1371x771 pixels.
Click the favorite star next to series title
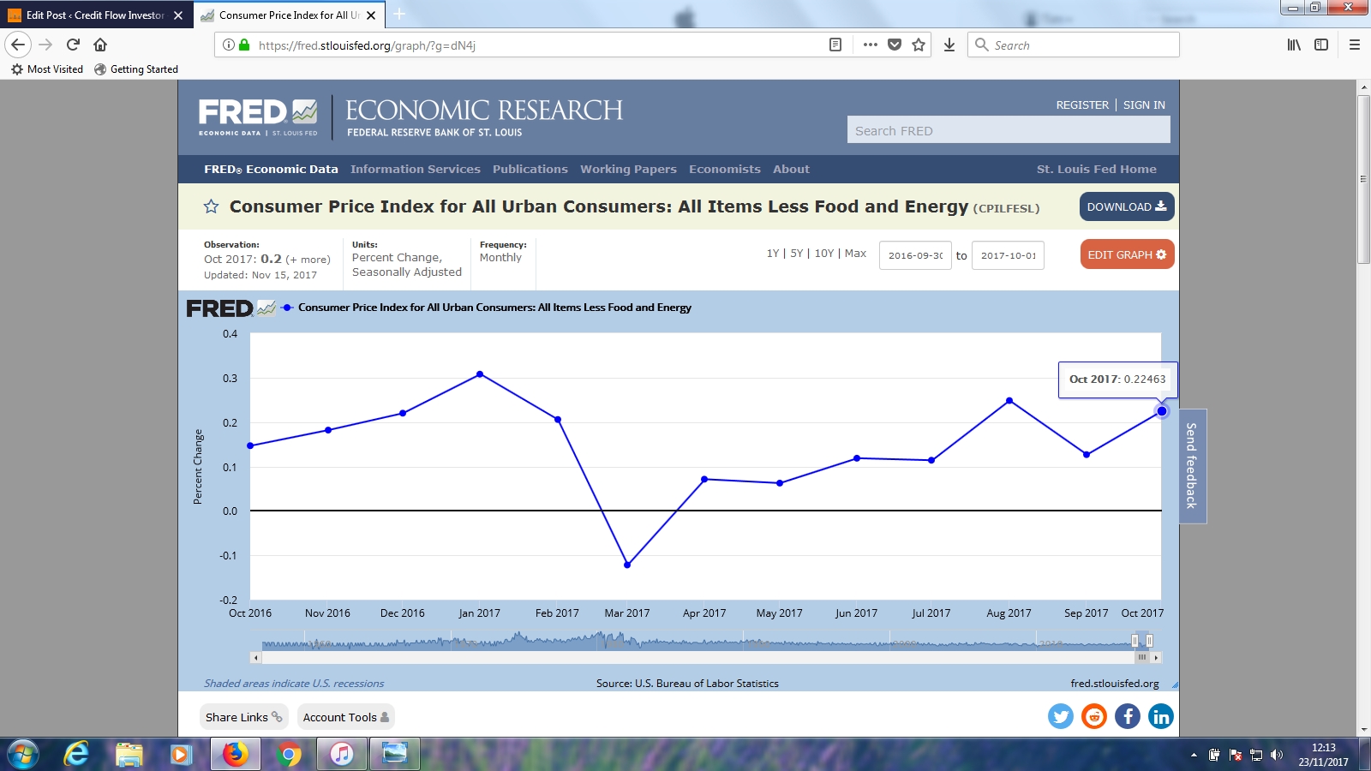(x=211, y=206)
